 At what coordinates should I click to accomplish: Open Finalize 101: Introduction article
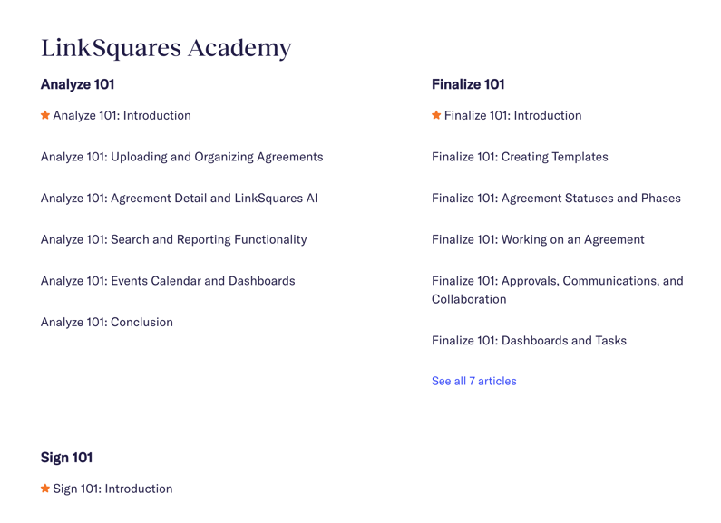click(512, 115)
